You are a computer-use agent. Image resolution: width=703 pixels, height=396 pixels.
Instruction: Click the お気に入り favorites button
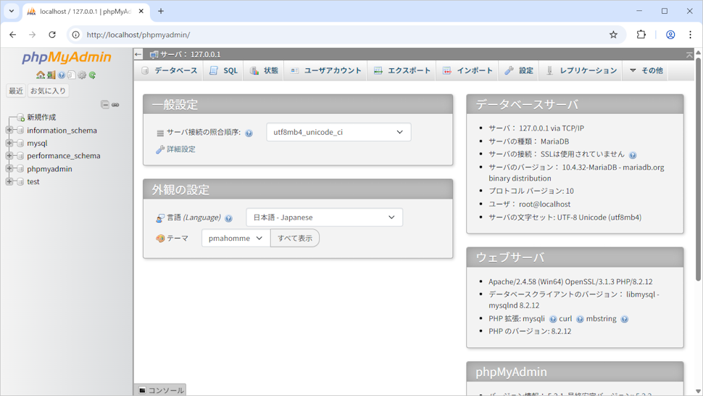[48, 91]
